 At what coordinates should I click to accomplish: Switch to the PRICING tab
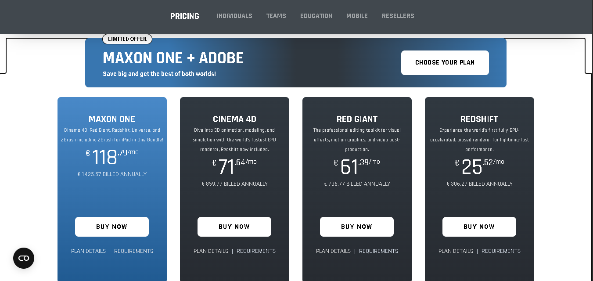pos(184,16)
